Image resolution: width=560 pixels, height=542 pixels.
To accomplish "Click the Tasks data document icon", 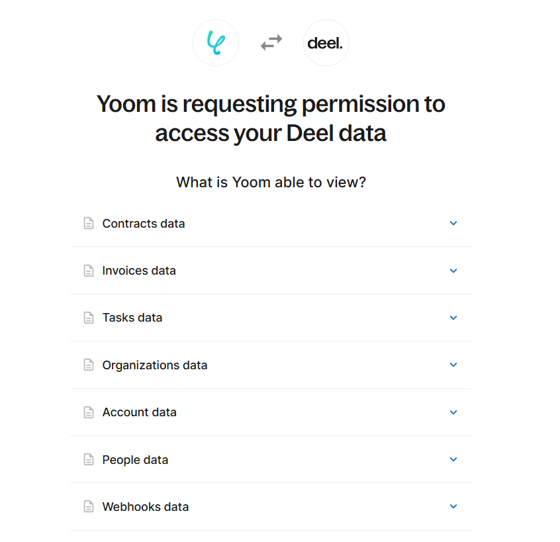I will [89, 318].
